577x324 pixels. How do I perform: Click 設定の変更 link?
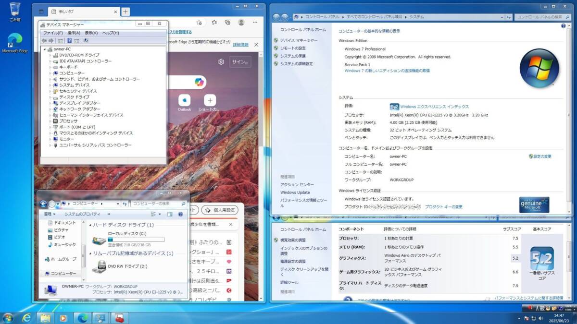(x=542, y=156)
